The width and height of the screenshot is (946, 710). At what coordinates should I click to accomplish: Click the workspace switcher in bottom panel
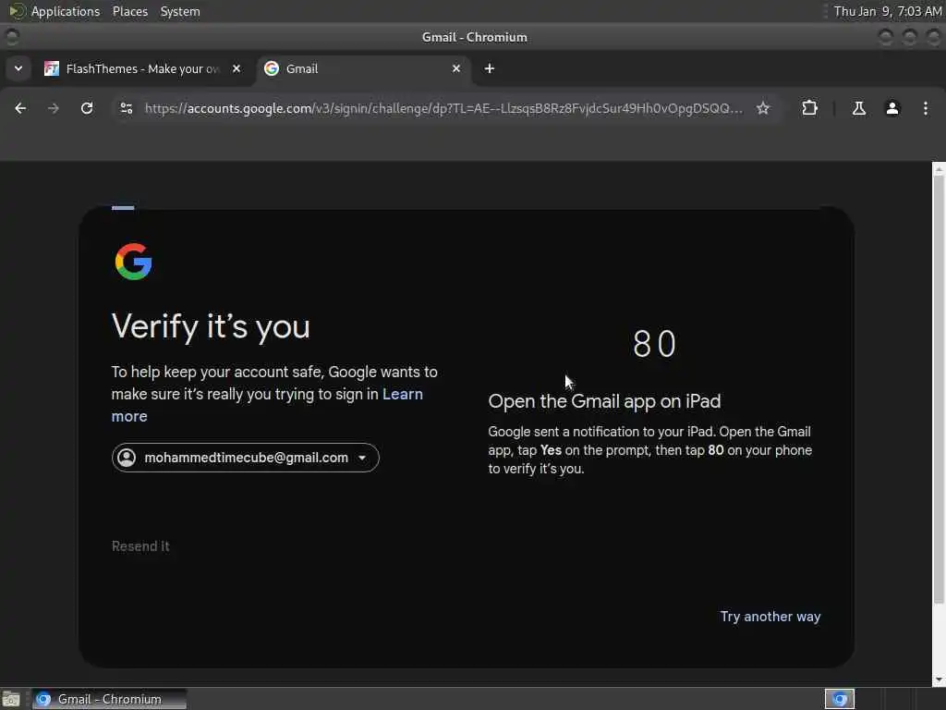coord(839,699)
